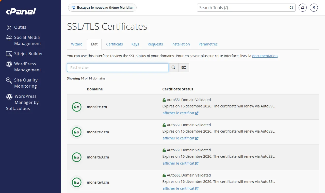The height and width of the screenshot is (193, 325).
Task: Click the SSL status icon for monsite4.cm
Action: pos(77,182)
